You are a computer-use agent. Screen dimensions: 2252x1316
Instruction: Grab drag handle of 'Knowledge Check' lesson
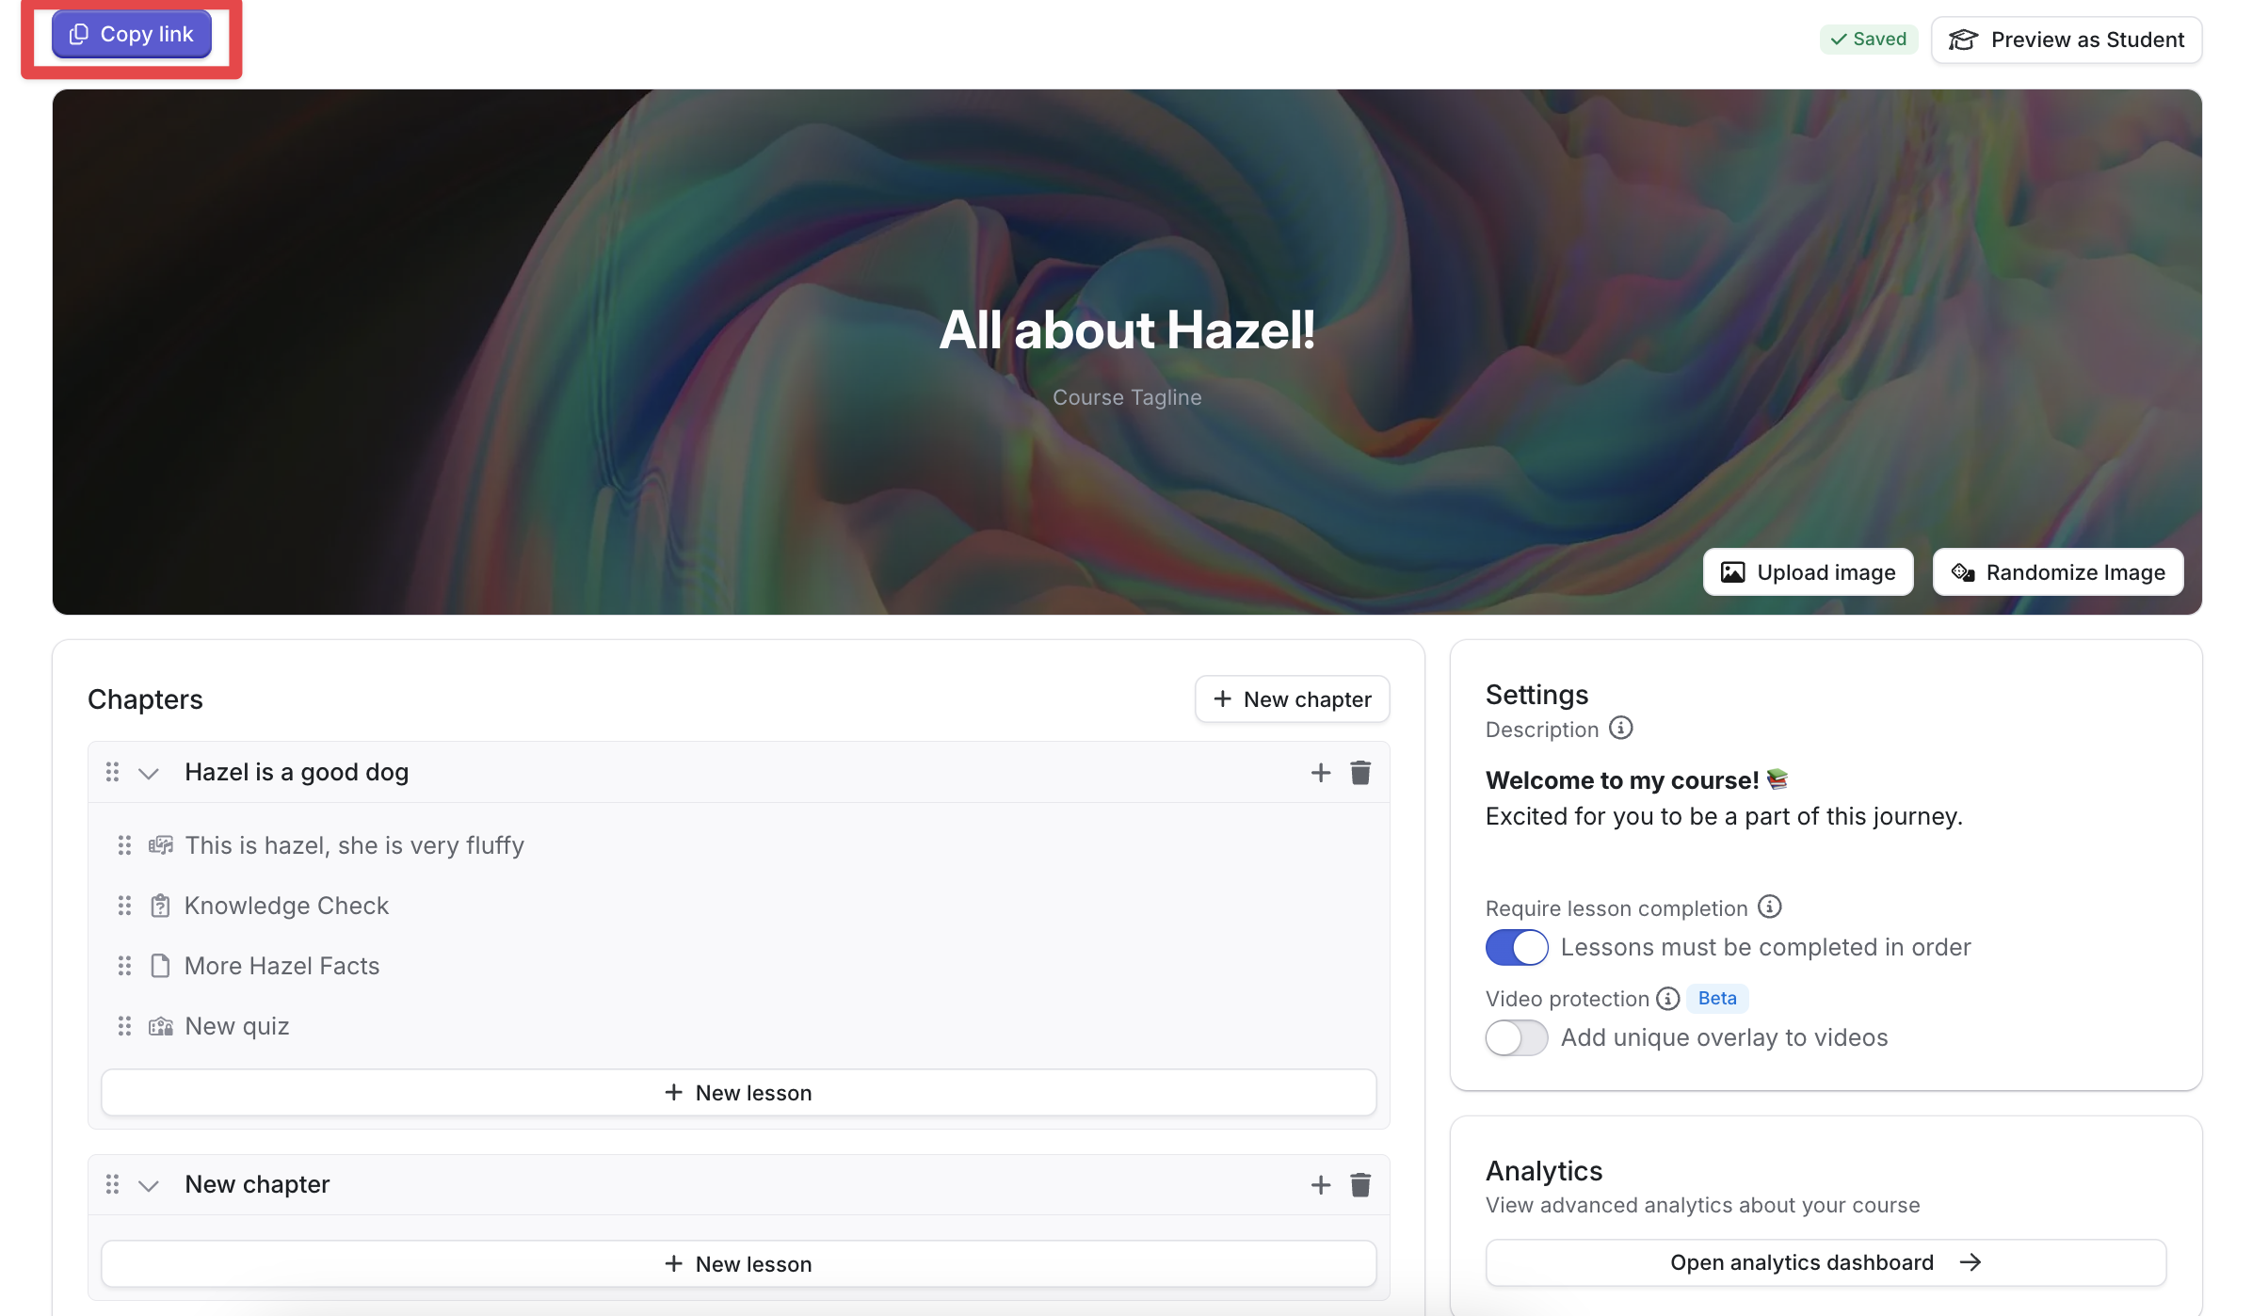pos(124,906)
